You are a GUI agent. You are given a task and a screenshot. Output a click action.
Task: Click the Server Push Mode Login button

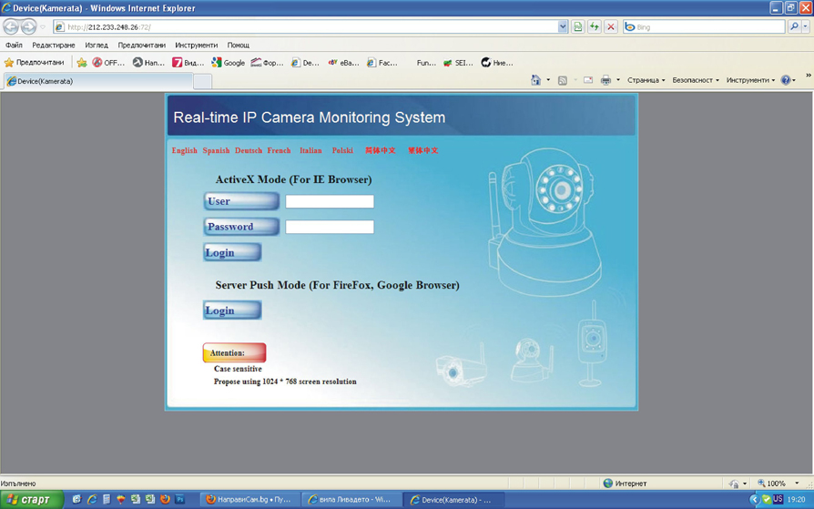[232, 310]
